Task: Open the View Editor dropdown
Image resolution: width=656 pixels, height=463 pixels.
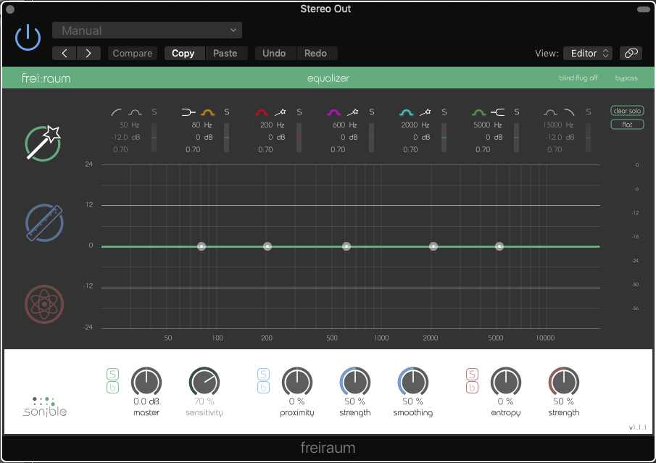Action: [588, 53]
